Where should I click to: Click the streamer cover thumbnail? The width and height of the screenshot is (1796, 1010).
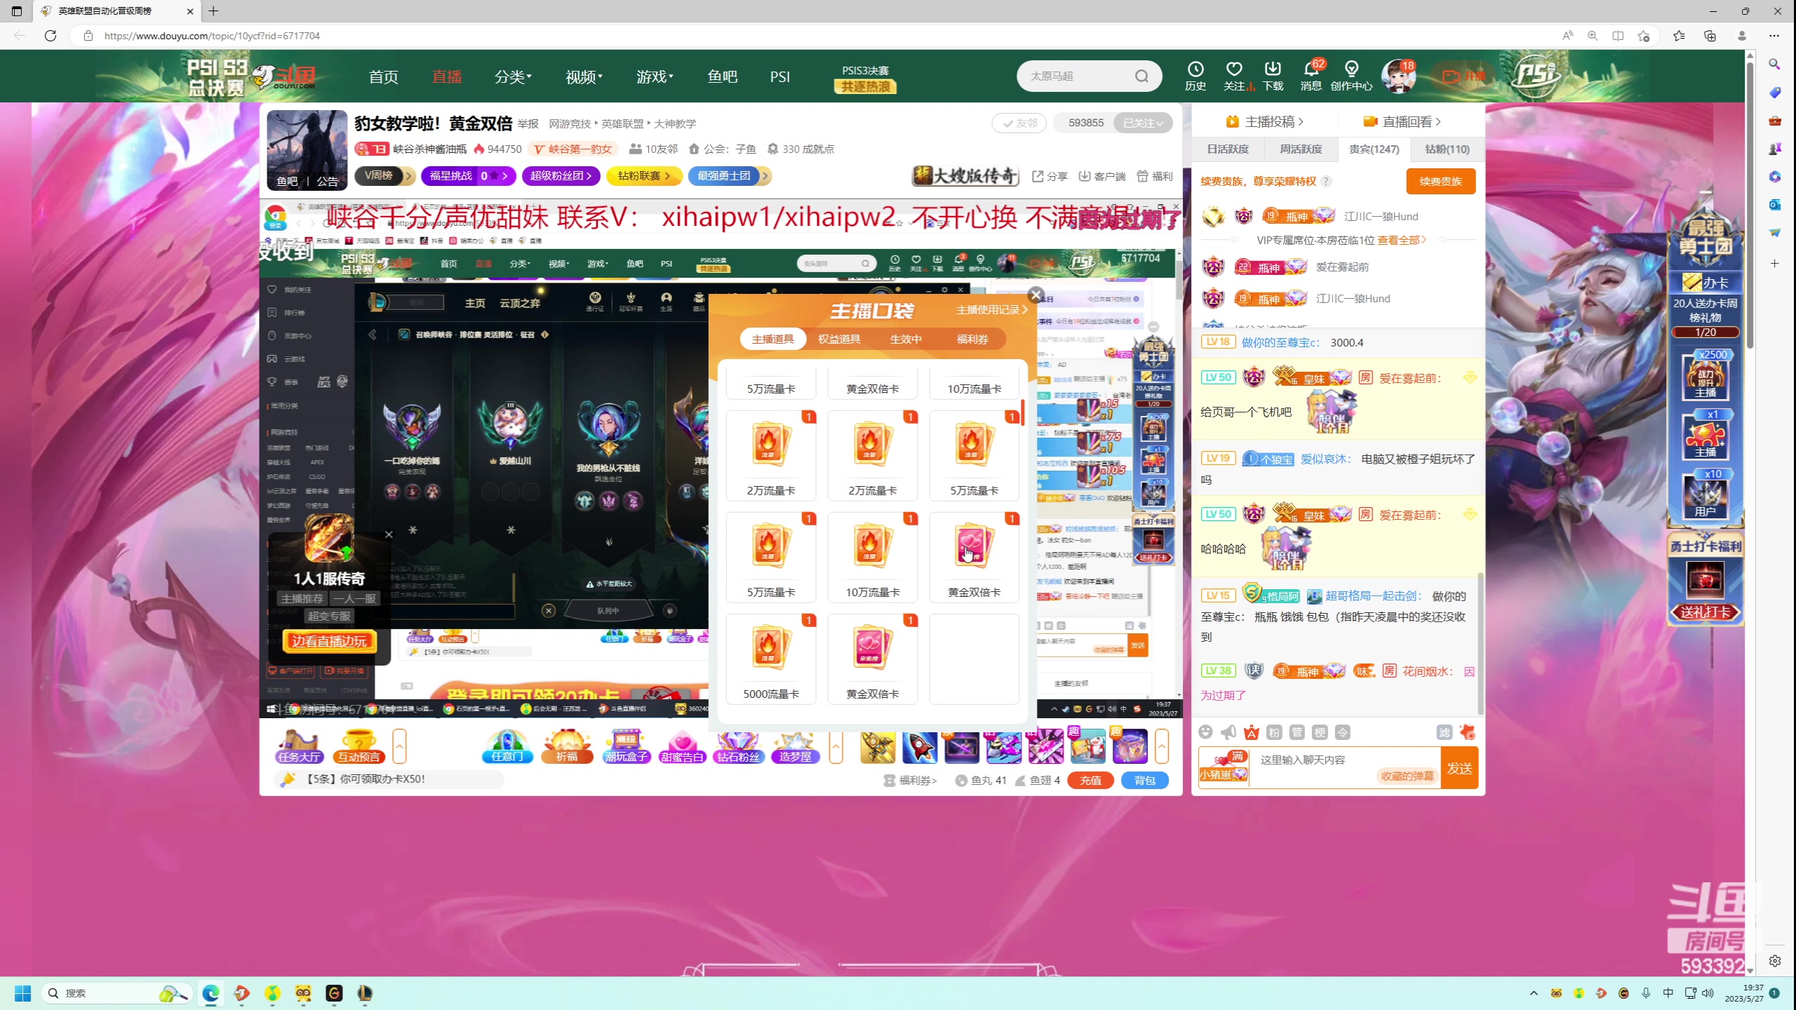(307, 150)
